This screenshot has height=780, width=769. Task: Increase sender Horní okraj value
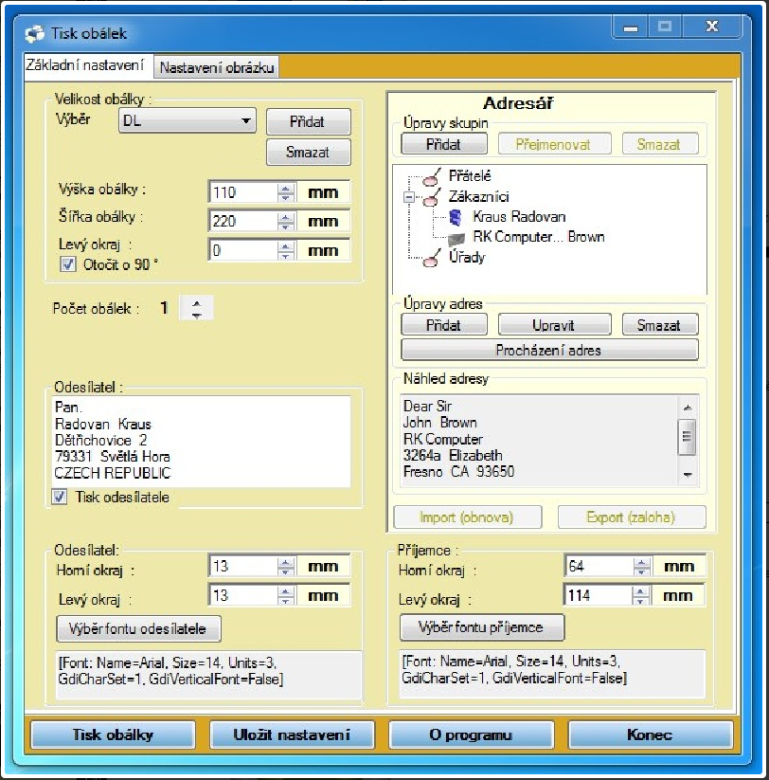click(286, 562)
